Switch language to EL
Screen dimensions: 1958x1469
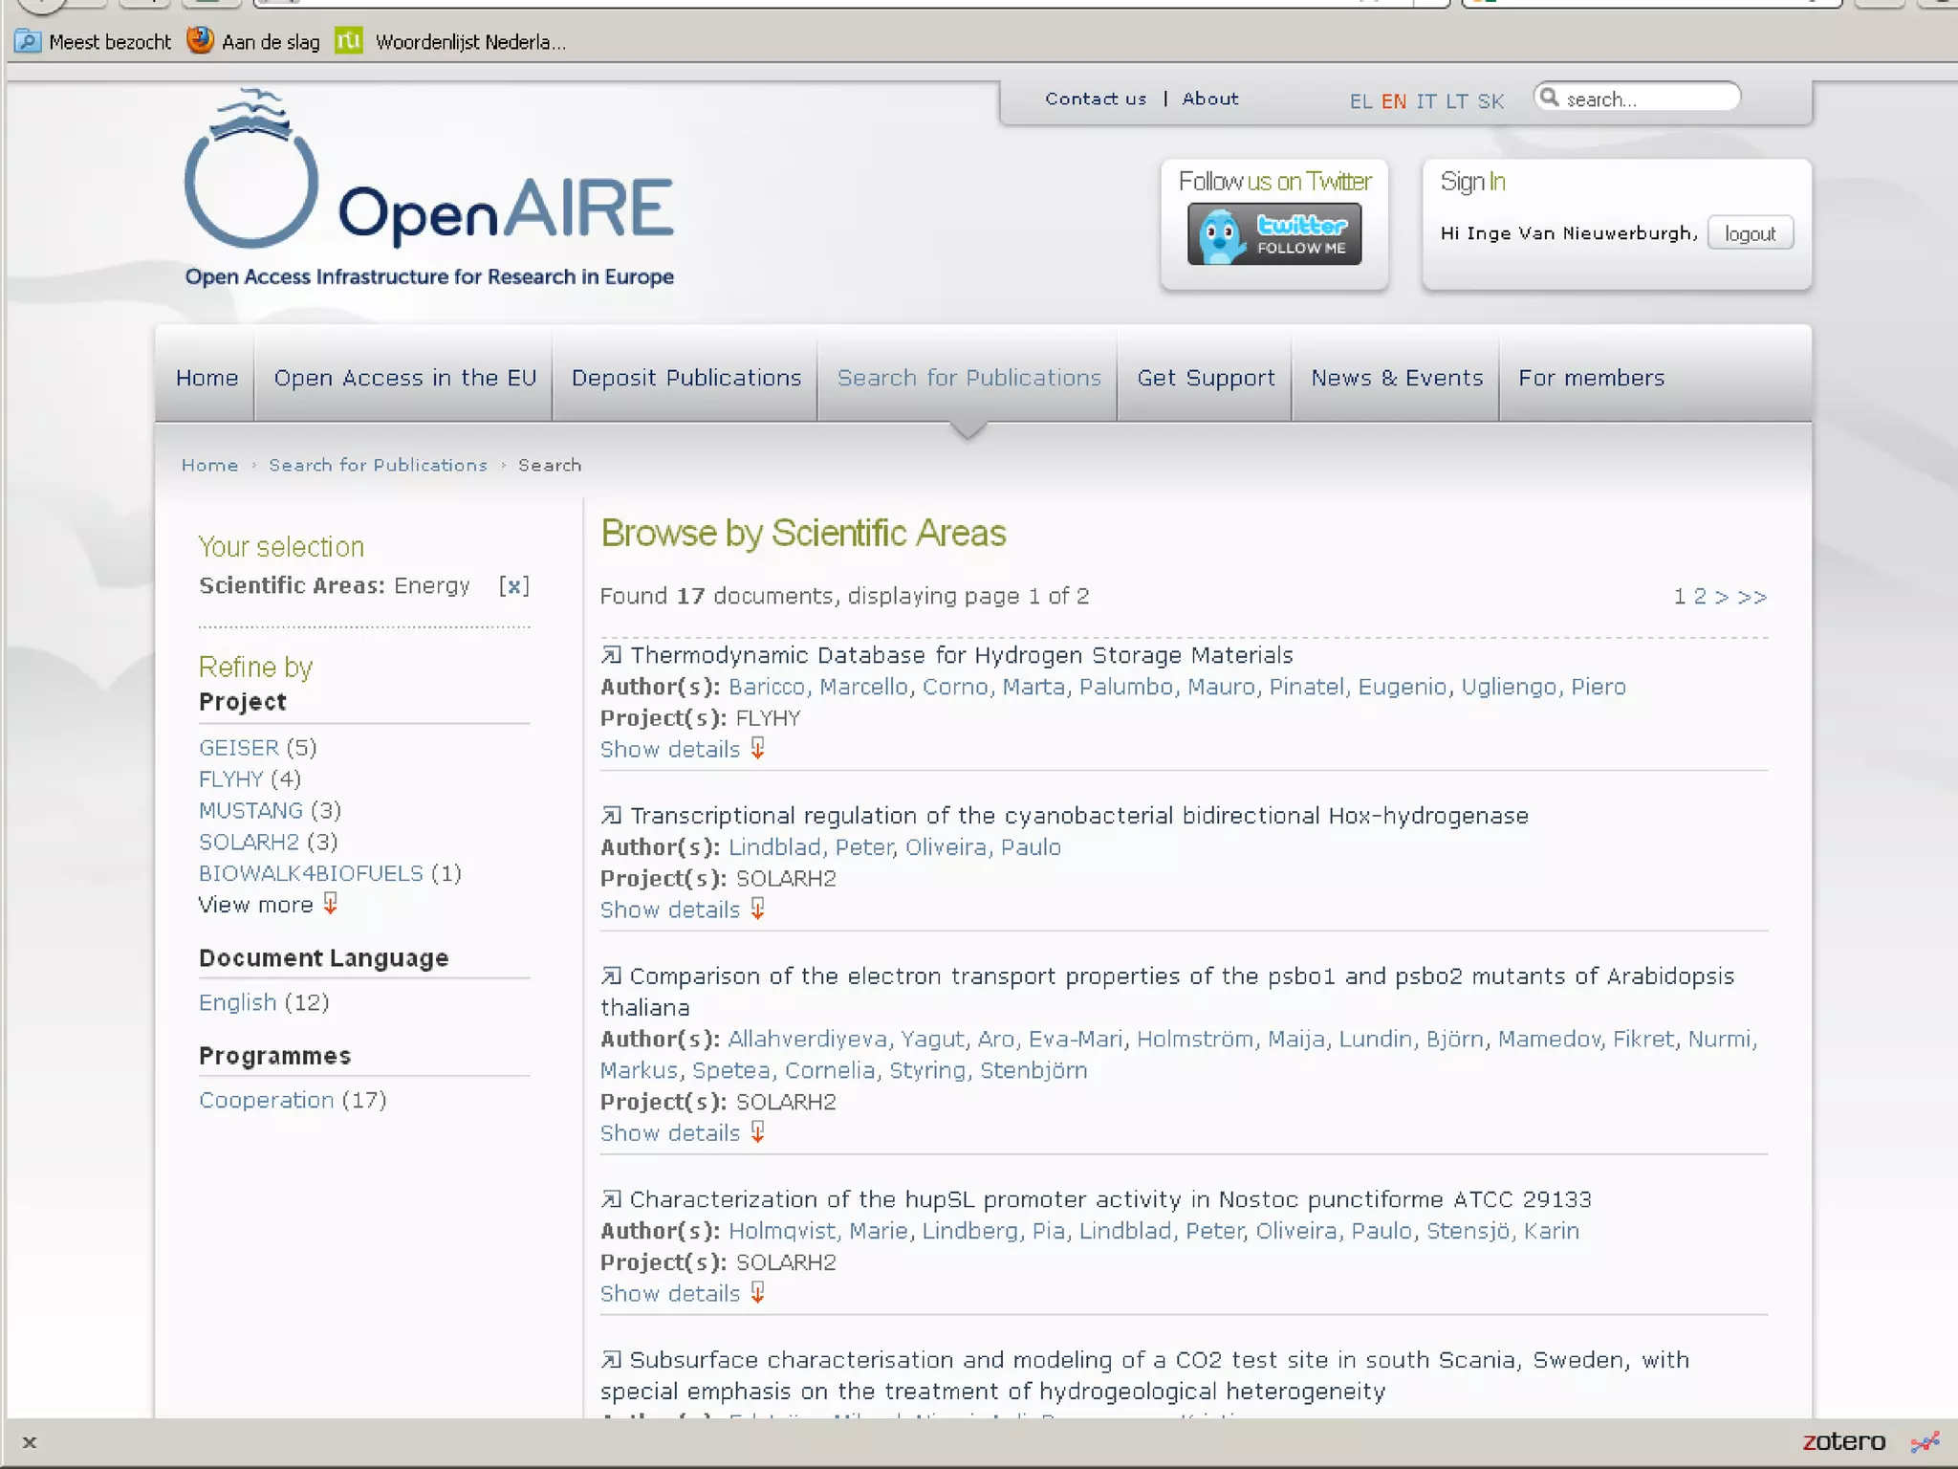[x=1360, y=101]
